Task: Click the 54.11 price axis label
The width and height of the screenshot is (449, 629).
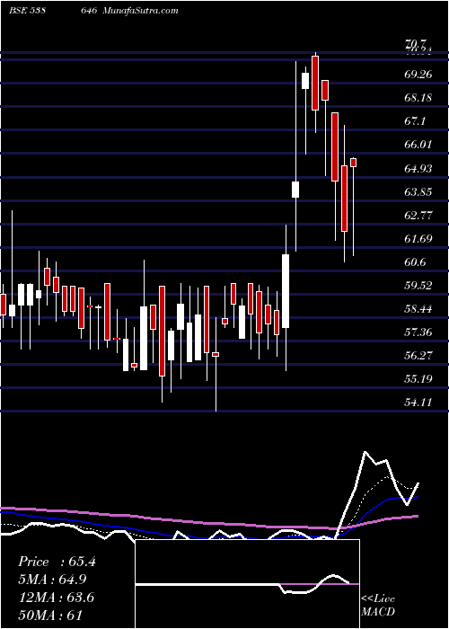Action: coord(418,402)
